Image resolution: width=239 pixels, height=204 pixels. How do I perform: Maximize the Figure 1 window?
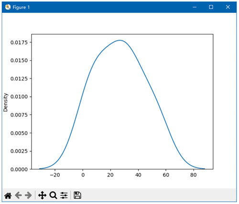(211, 7)
